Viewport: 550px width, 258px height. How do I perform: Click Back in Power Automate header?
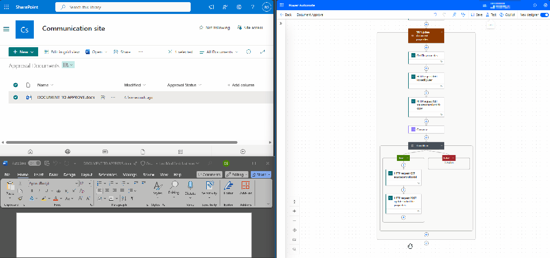(x=286, y=14)
